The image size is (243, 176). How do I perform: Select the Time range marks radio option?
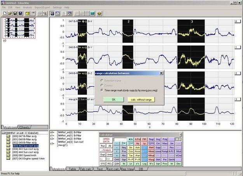coord(102,90)
